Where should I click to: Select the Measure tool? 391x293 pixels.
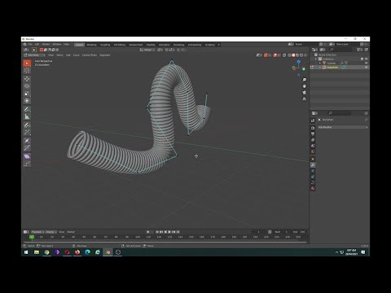(27, 116)
